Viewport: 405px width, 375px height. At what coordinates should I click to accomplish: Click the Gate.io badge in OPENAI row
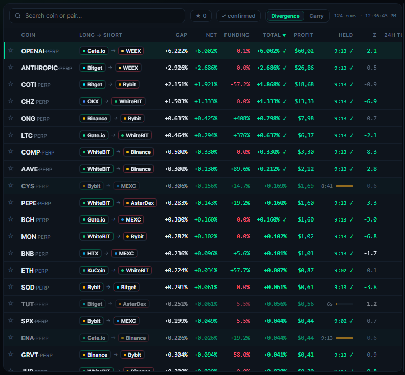click(94, 51)
